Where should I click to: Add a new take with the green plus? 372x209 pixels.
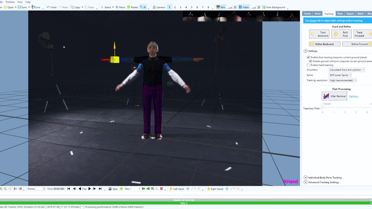pos(121,189)
